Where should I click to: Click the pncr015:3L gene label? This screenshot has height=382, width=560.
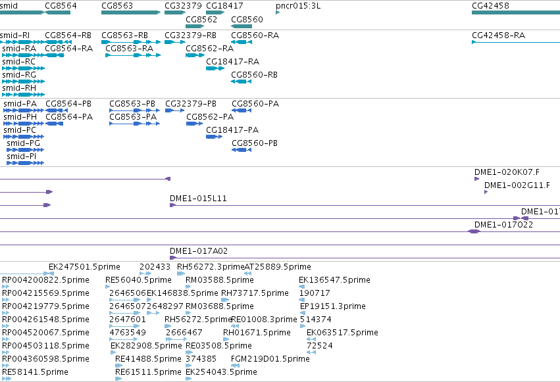click(x=298, y=6)
